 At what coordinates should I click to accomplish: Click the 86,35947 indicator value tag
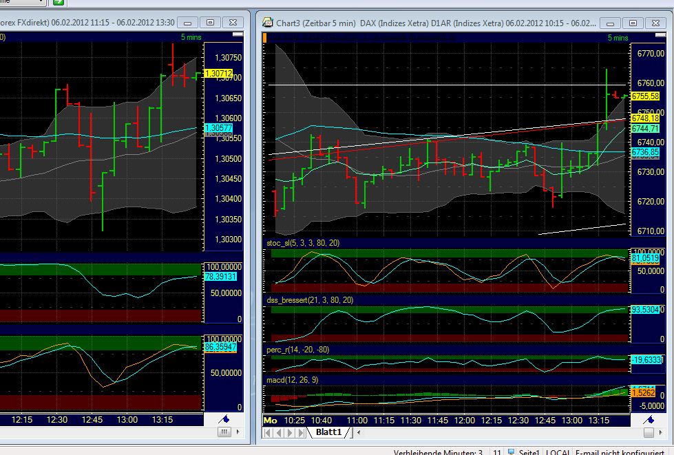click(220, 347)
